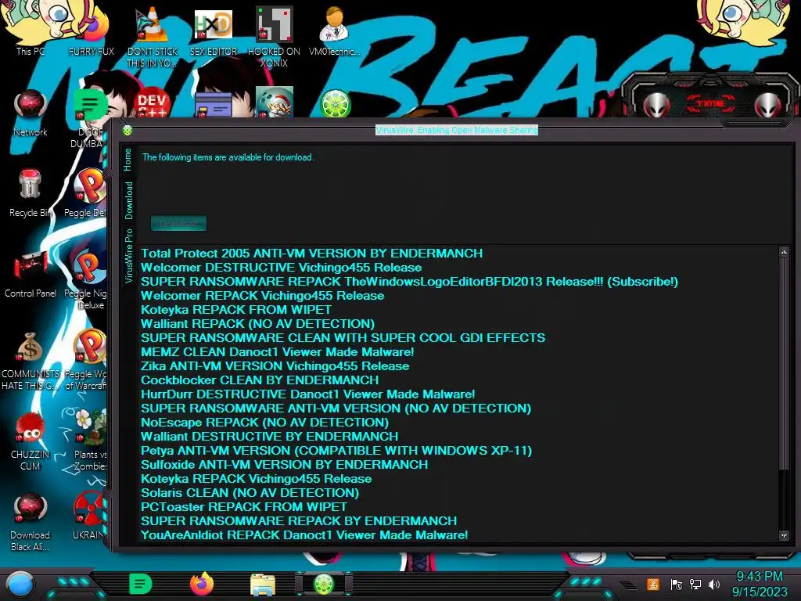
Task: Click the VirusWire lime icon in title bar
Action: [128, 131]
